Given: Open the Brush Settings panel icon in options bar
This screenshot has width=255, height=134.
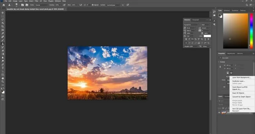Looking at the screenshot, I should click(23, 5).
